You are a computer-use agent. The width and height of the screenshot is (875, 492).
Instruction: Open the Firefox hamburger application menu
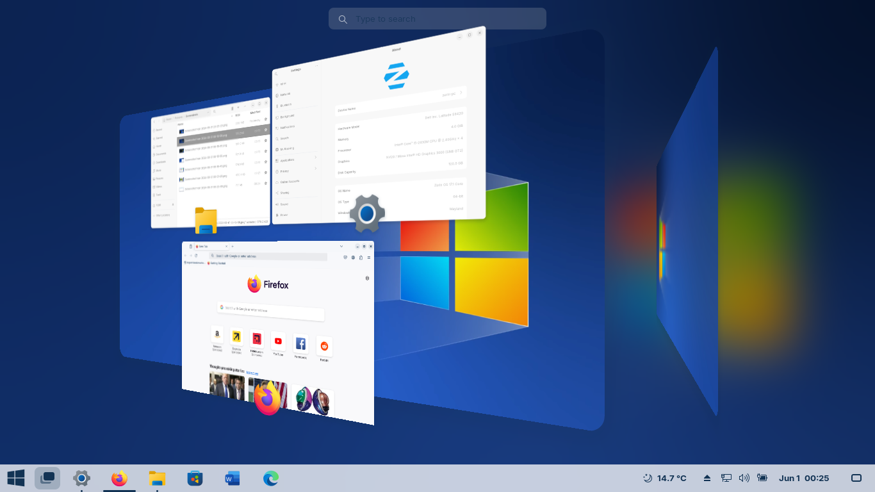click(x=369, y=258)
